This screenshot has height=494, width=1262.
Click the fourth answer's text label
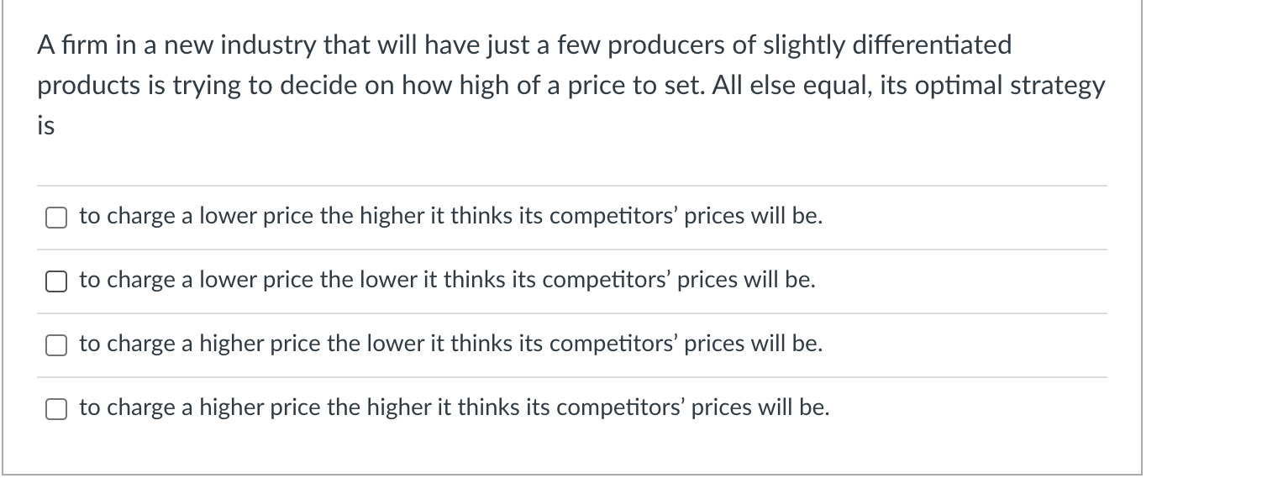[454, 407]
